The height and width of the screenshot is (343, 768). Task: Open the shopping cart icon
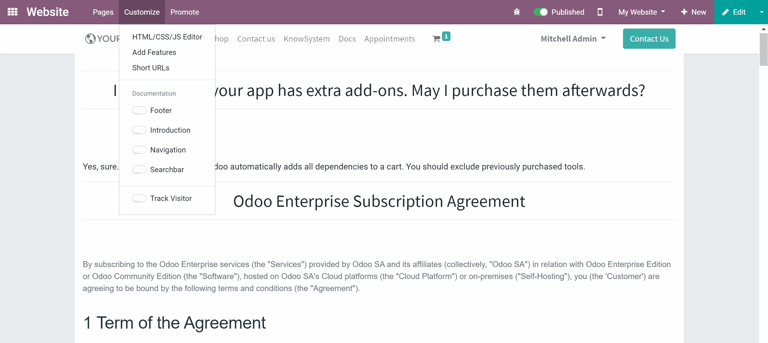pos(436,39)
